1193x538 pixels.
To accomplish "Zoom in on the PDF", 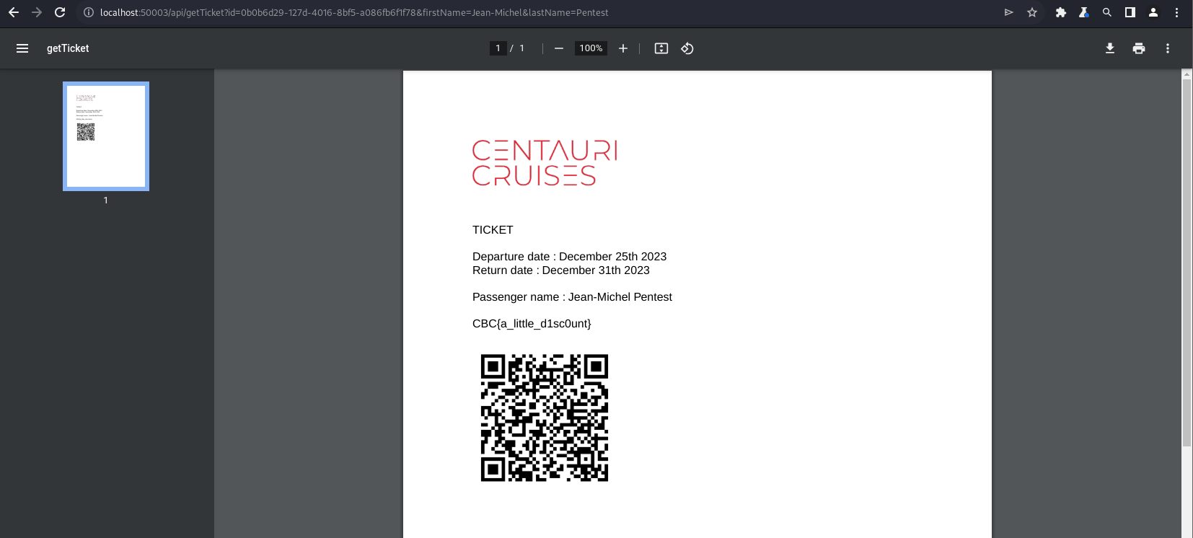I will coord(623,48).
